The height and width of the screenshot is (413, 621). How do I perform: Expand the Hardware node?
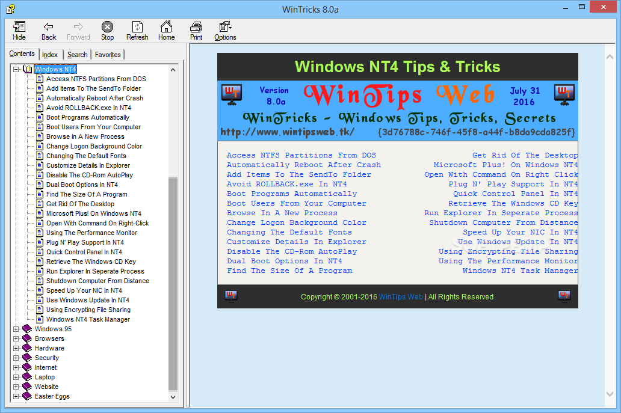[x=16, y=348]
